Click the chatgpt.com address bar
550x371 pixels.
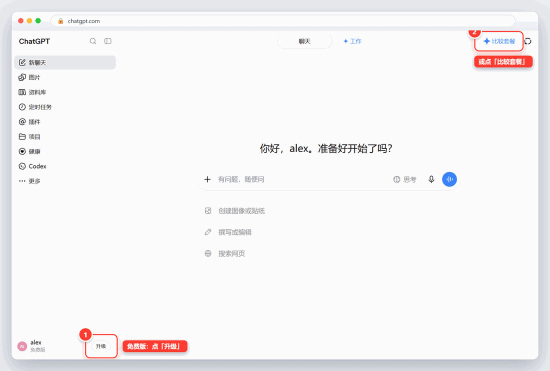282,21
